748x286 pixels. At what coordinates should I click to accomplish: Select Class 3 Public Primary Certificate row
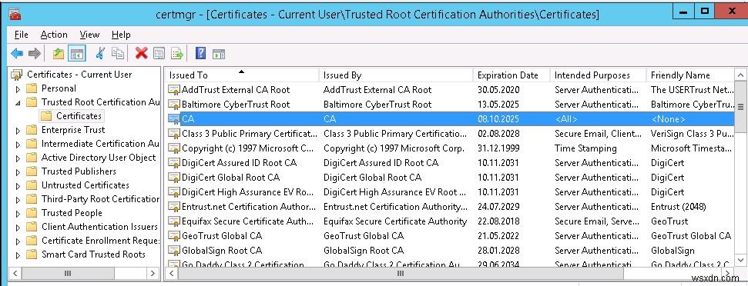[x=450, y=134]
